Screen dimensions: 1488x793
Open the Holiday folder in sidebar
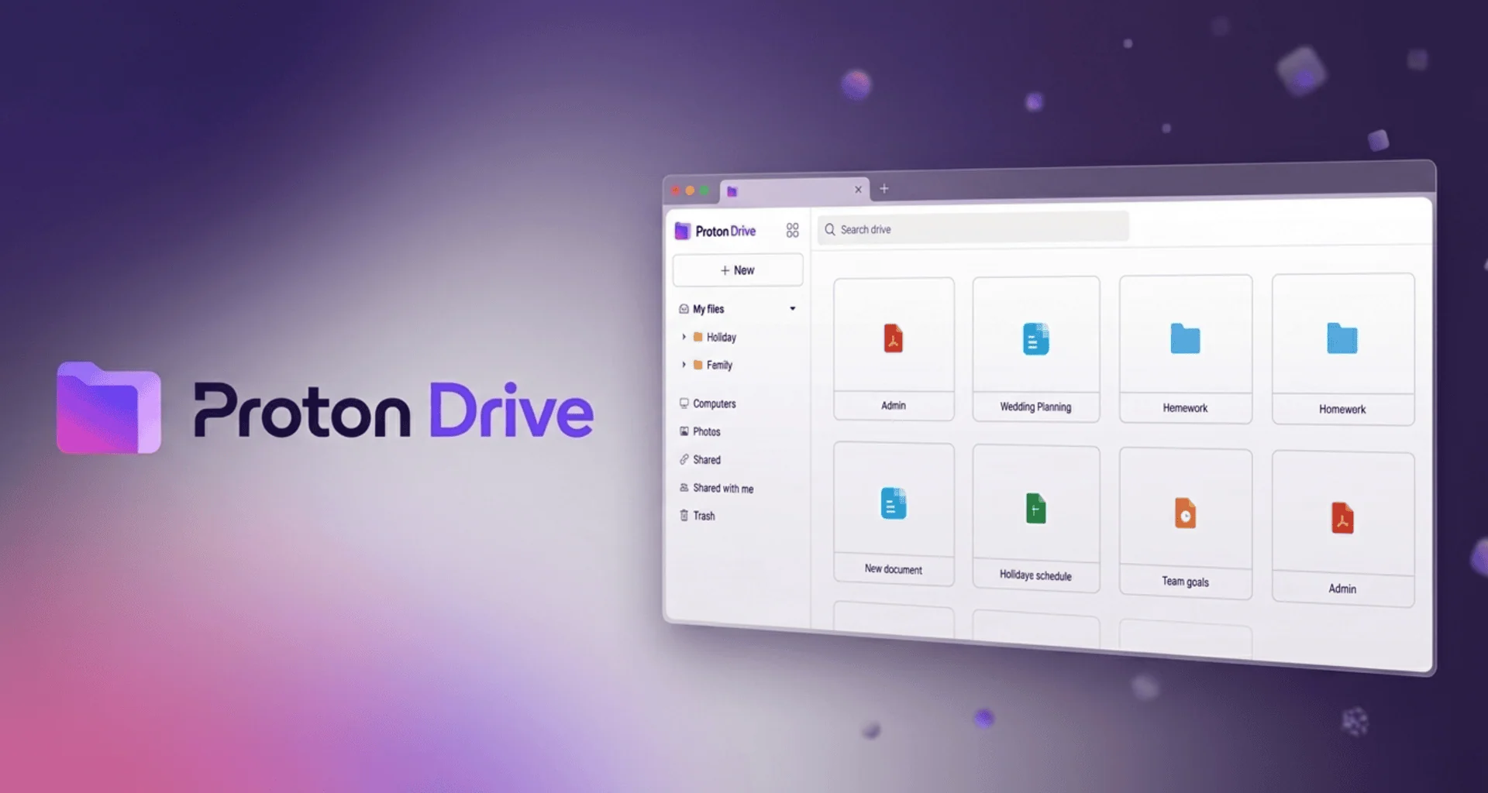721,337
